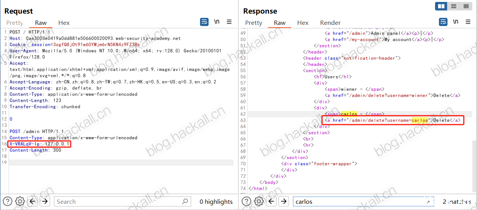Click the delete?username=carlos link line
477x210 pixels.
tap(393, 120)
